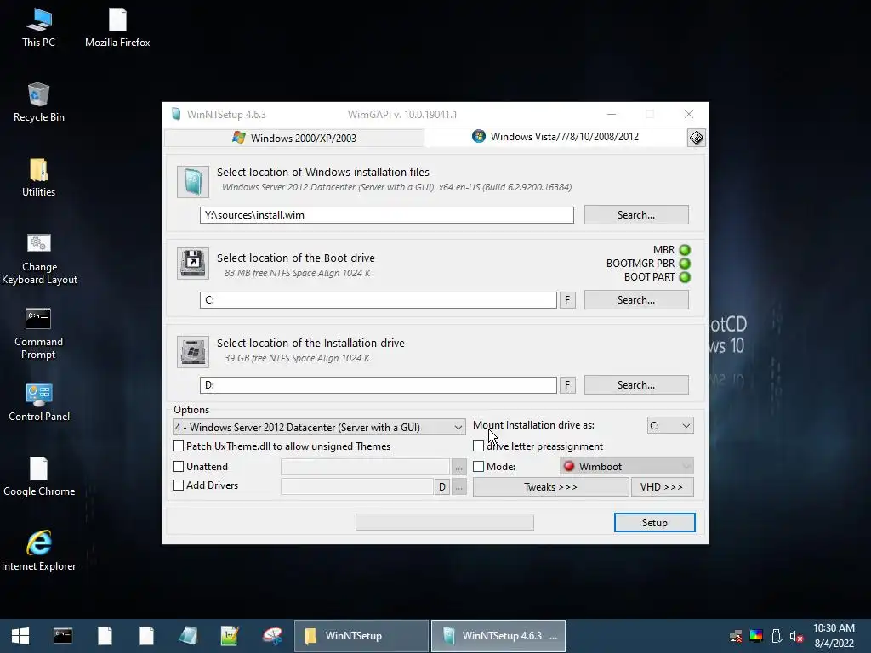Click the Installation drive D: field

coord(379,385)
